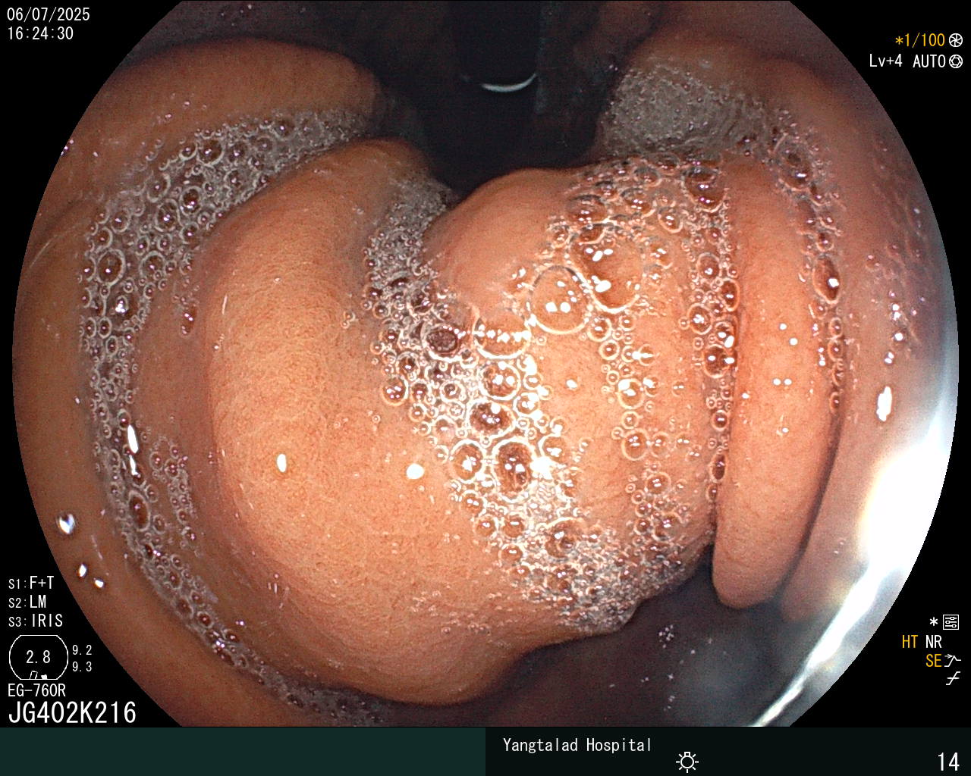Select the S2:LM switch assignment
This screenshot has height=776, width=971.
27,602
